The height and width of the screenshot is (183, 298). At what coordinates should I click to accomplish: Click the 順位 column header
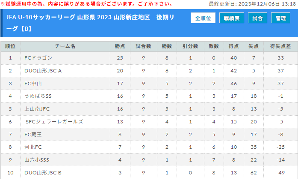click(x=10, y=46)
